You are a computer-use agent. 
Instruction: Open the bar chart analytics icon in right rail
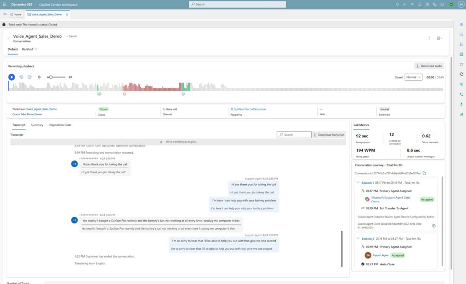[x=461, y=114]
